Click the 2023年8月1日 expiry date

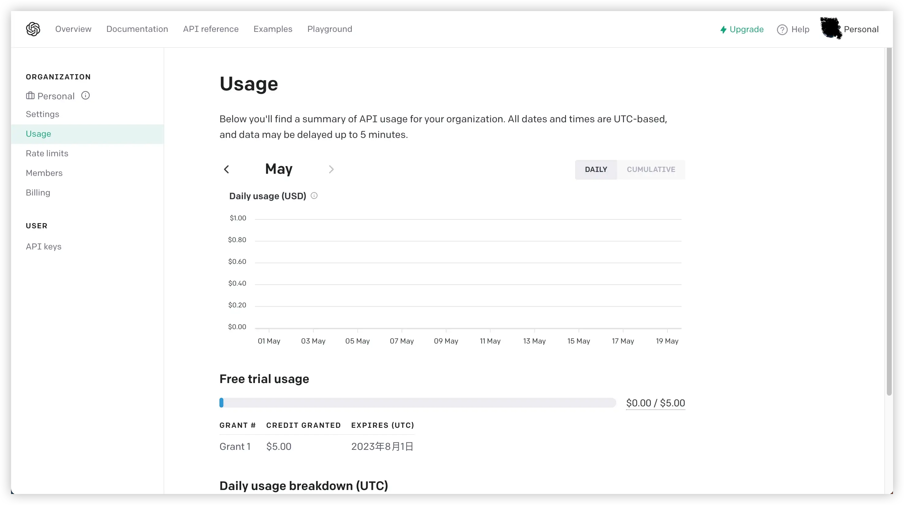pos(382,447)
